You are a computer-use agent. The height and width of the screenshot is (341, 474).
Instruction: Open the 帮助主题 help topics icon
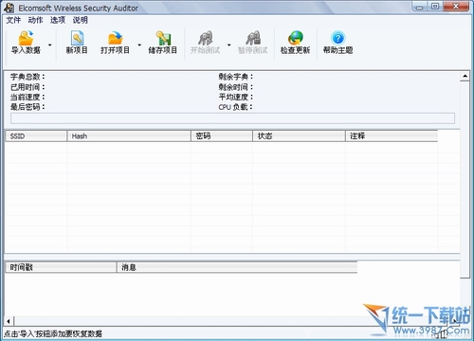point(337,39)
